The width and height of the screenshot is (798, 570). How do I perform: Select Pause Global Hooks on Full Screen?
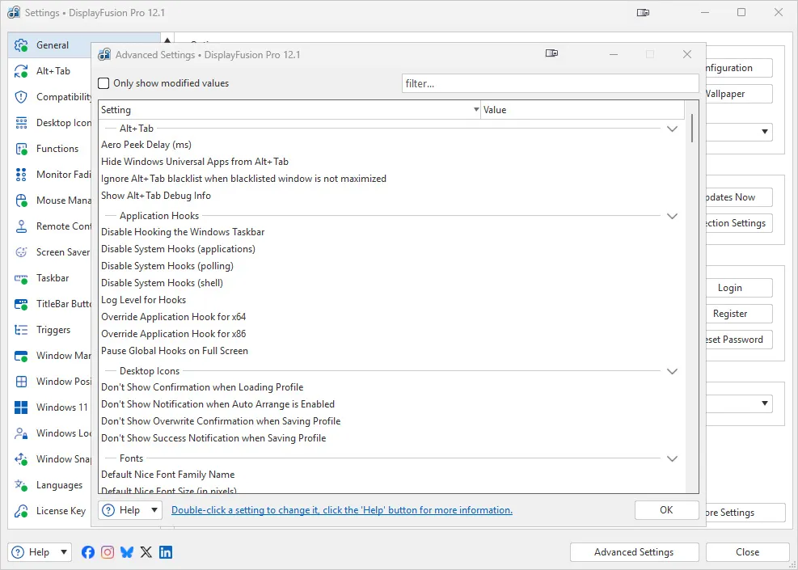tap(392, 351)
